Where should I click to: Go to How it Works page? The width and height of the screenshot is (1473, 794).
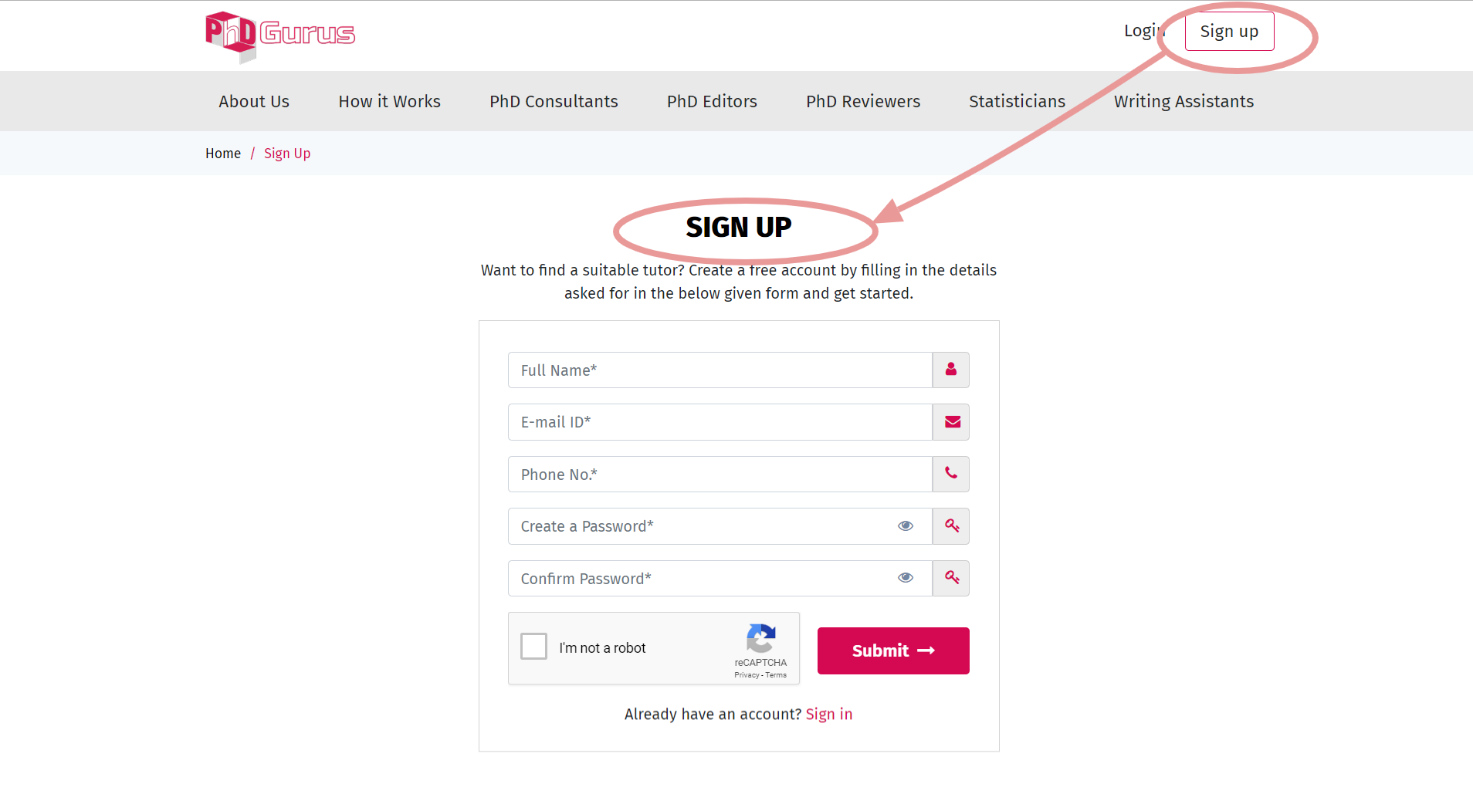(389, 101)
